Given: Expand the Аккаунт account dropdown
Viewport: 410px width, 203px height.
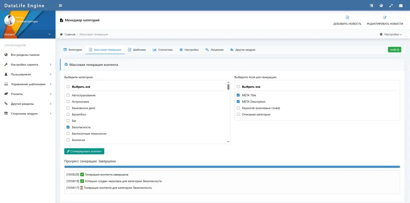Looking at the screenshot, I should (x=28, y=34).
